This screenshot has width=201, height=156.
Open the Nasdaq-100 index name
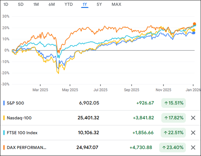(19, 118)
